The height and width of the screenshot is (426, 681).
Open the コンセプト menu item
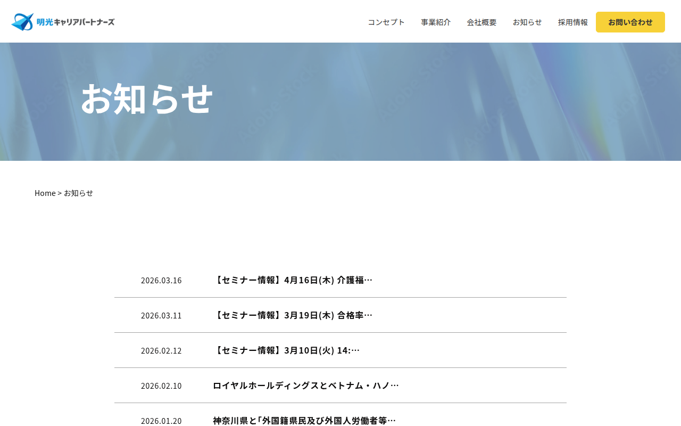[386, 22]
